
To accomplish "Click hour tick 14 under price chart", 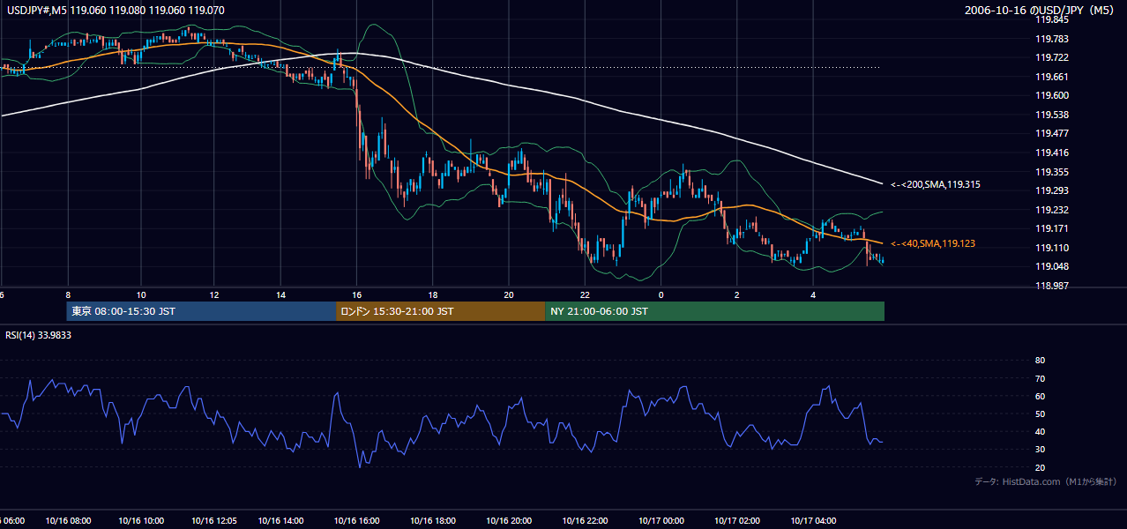I will pyautogui.click(x=281, y=294).
